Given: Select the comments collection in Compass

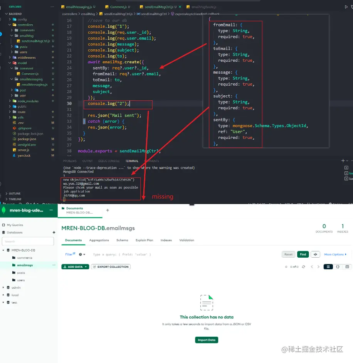Looking at the screenshot, I should tap(25, 258).
